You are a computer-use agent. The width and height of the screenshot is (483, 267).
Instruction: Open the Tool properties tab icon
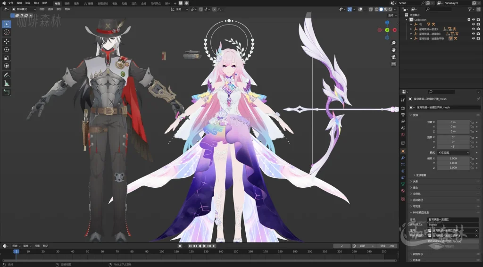[403, 100]
